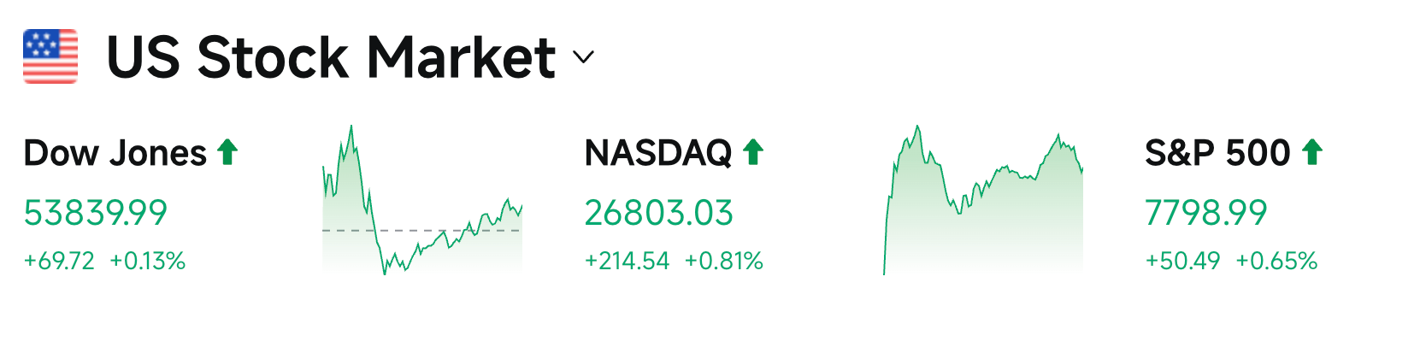View the Dow Jones sparkline chart
Image resolution: width=1426 pixels, height=359 pixels.
(x=422, y=200)
